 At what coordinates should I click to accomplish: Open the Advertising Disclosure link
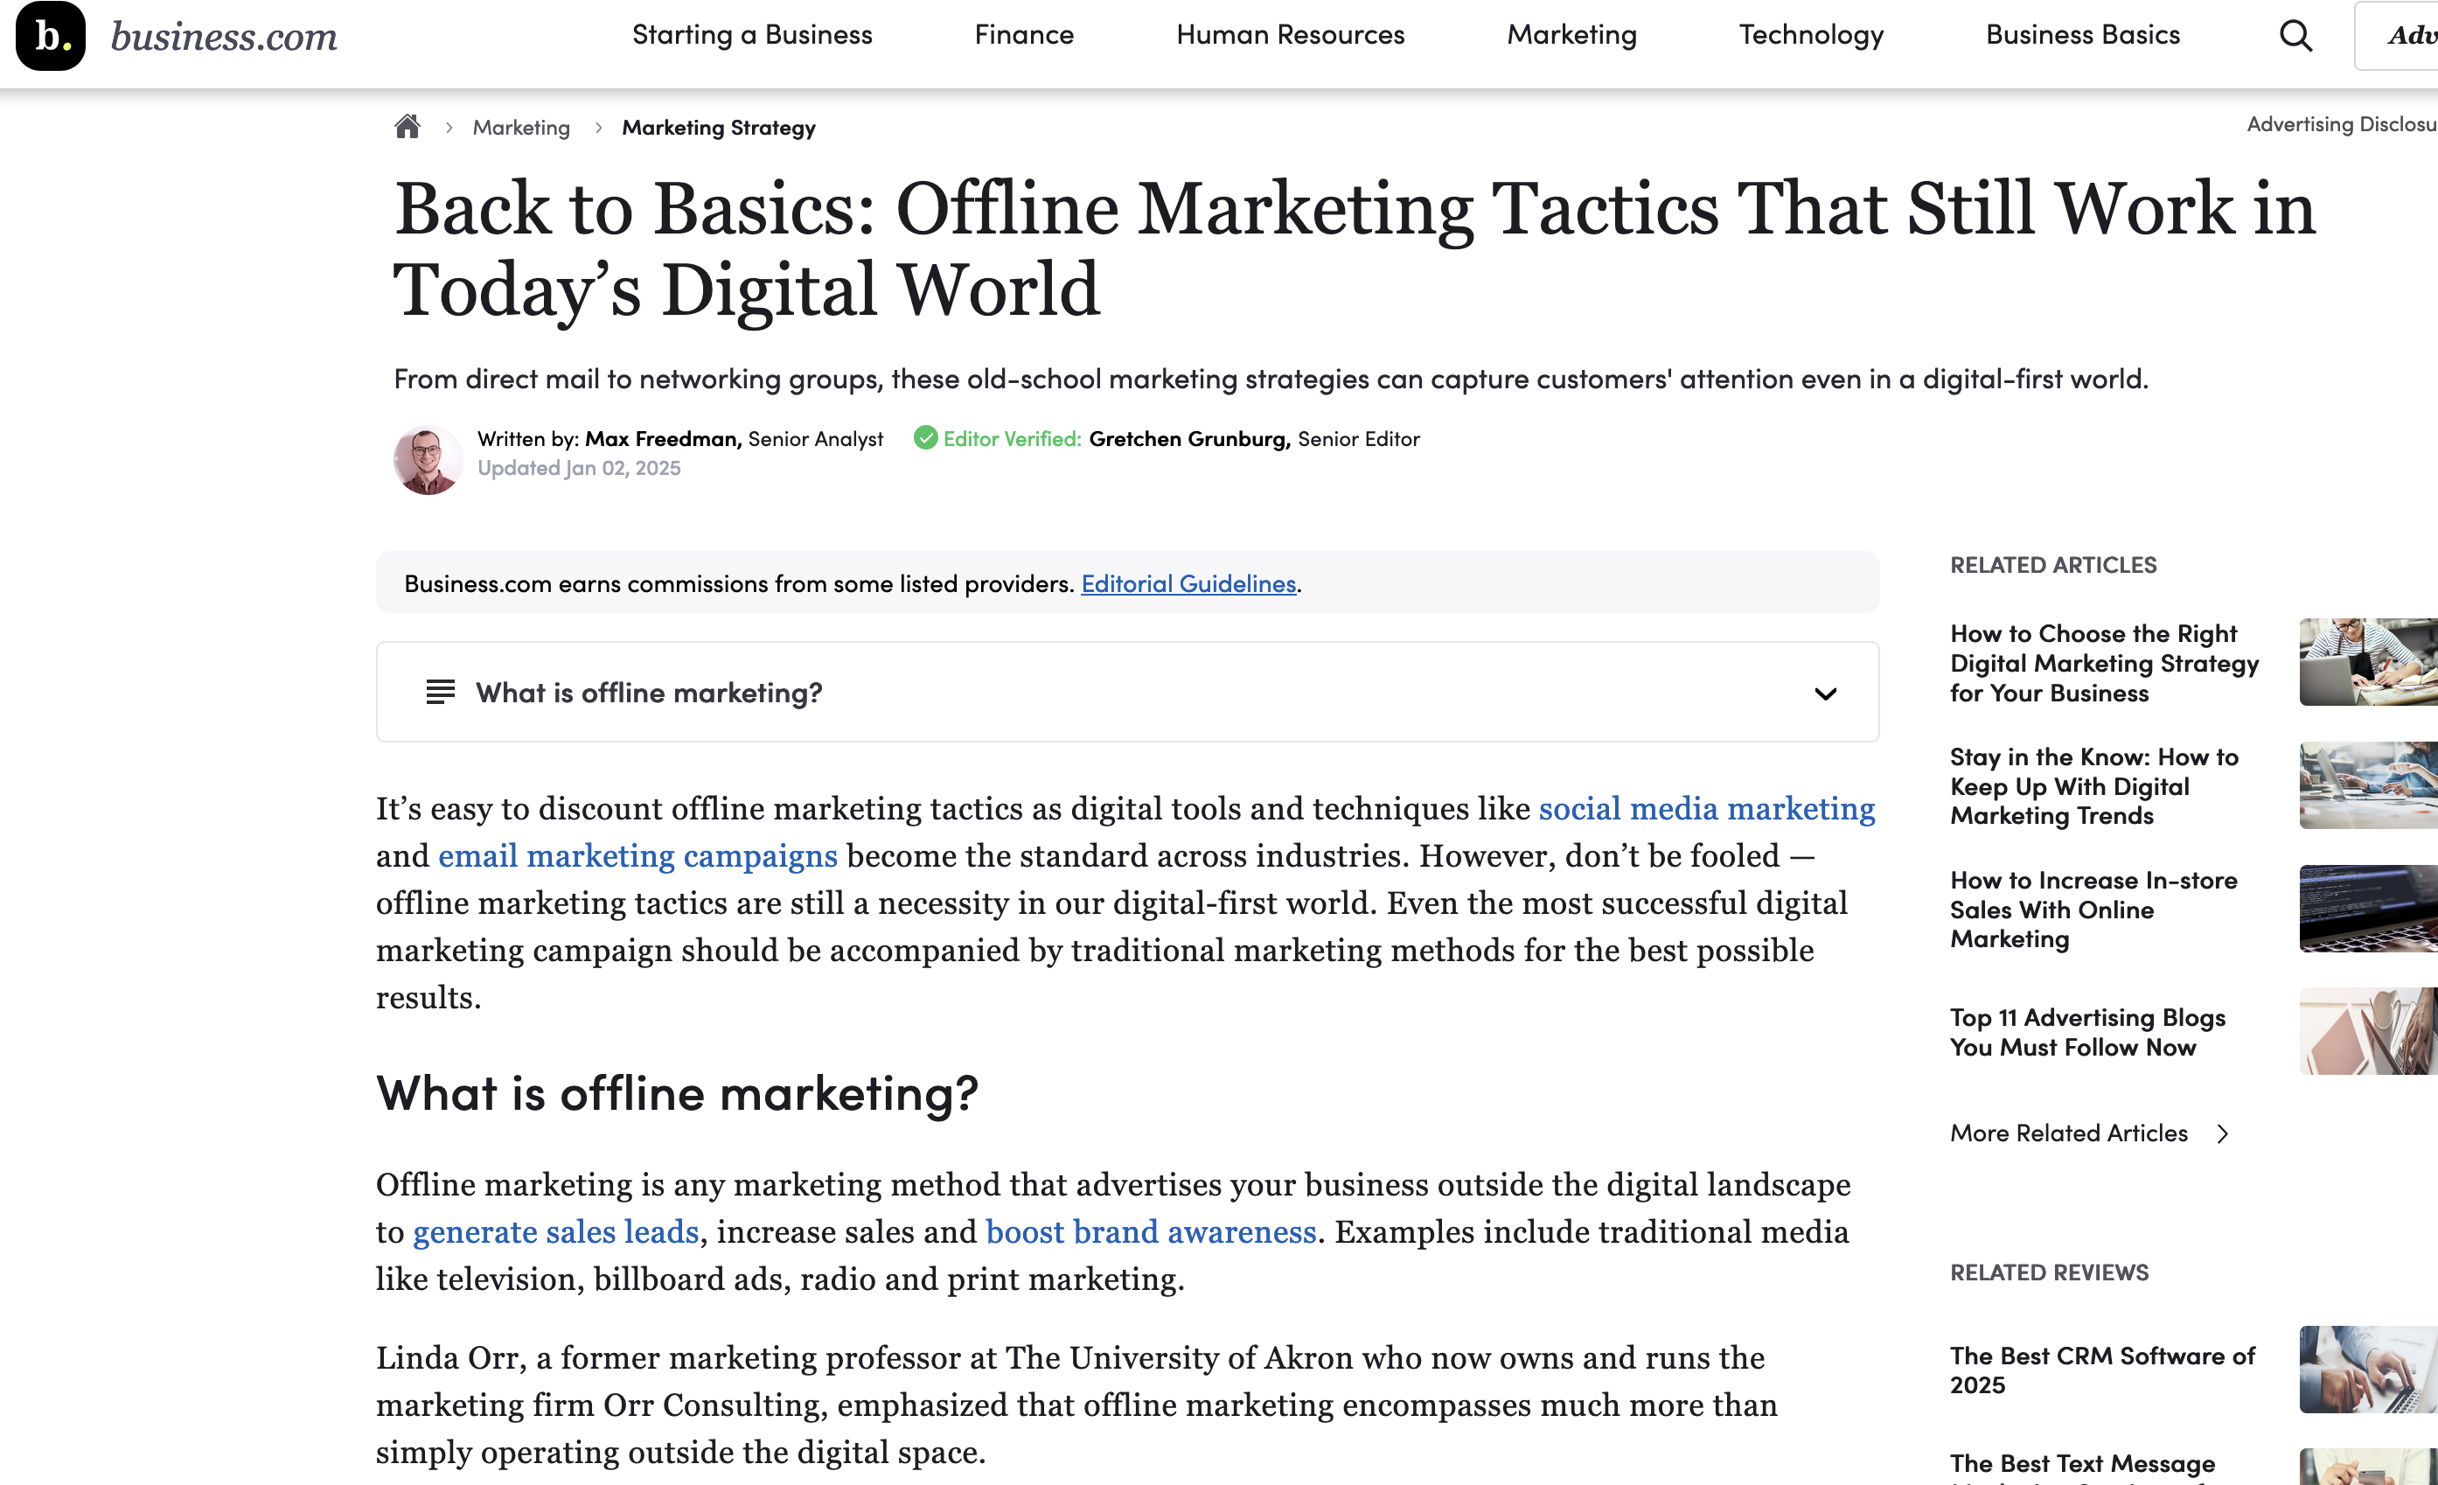click(2341, 123)
